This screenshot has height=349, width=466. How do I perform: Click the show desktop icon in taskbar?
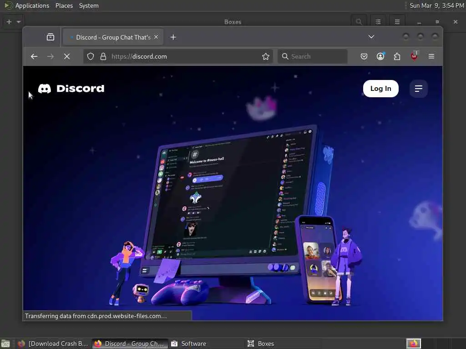pos(5,344)
